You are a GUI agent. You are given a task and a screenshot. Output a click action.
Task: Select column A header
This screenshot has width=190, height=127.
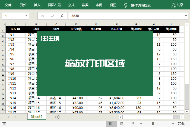click(x=15, y=24)
